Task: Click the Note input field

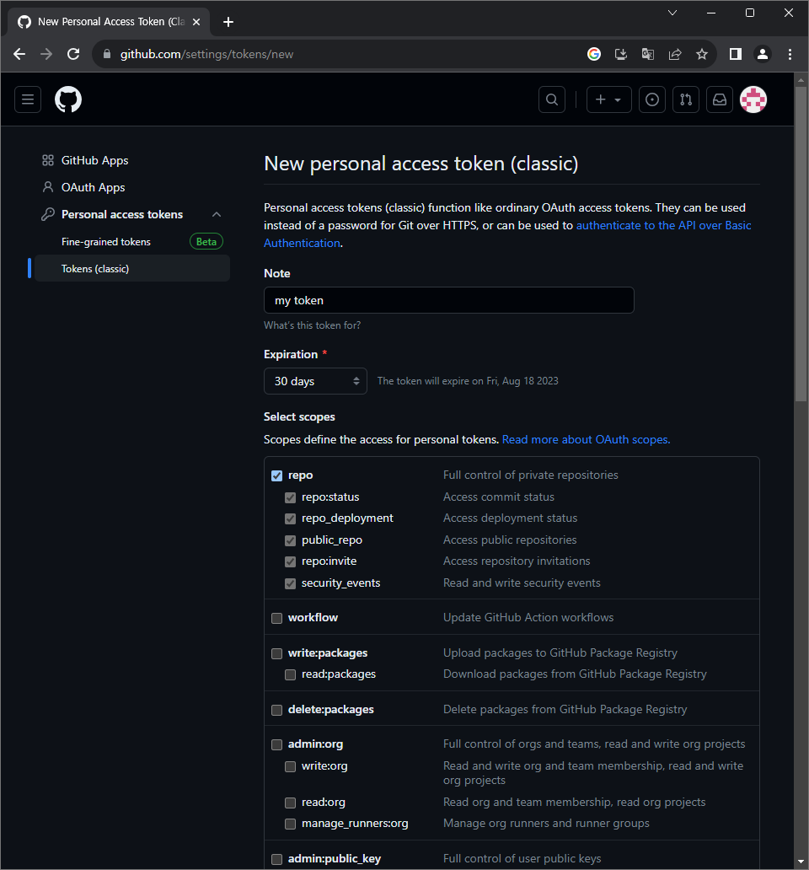Action: click(448, 300)
